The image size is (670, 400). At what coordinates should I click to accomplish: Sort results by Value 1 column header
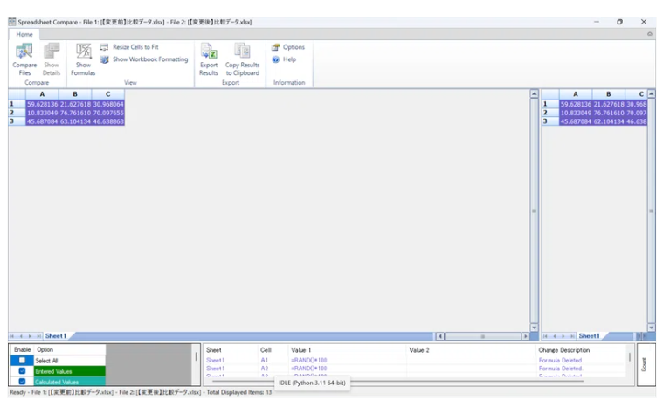(347, 350)
